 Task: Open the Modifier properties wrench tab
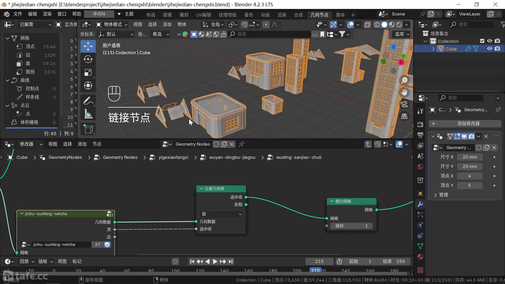click(420, 204)
